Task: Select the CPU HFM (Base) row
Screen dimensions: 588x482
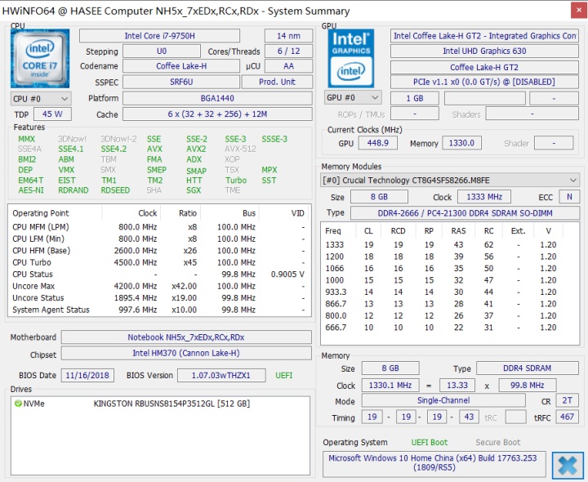Action: click(x=159, y=251)
